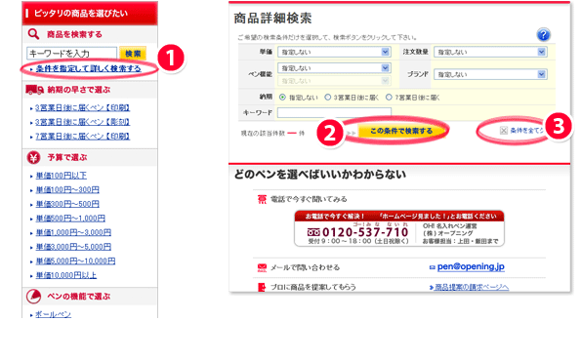Click the 商品を検索する heading
581x361 pixels.
coord(74,34)
